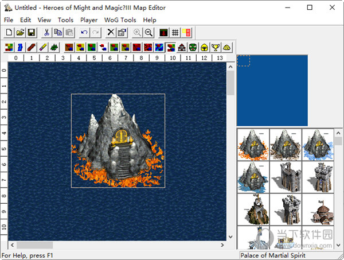The height and width of the screenshot is (260, 344).
Task: Click map scrollbar down arrow
Action: 230,236
